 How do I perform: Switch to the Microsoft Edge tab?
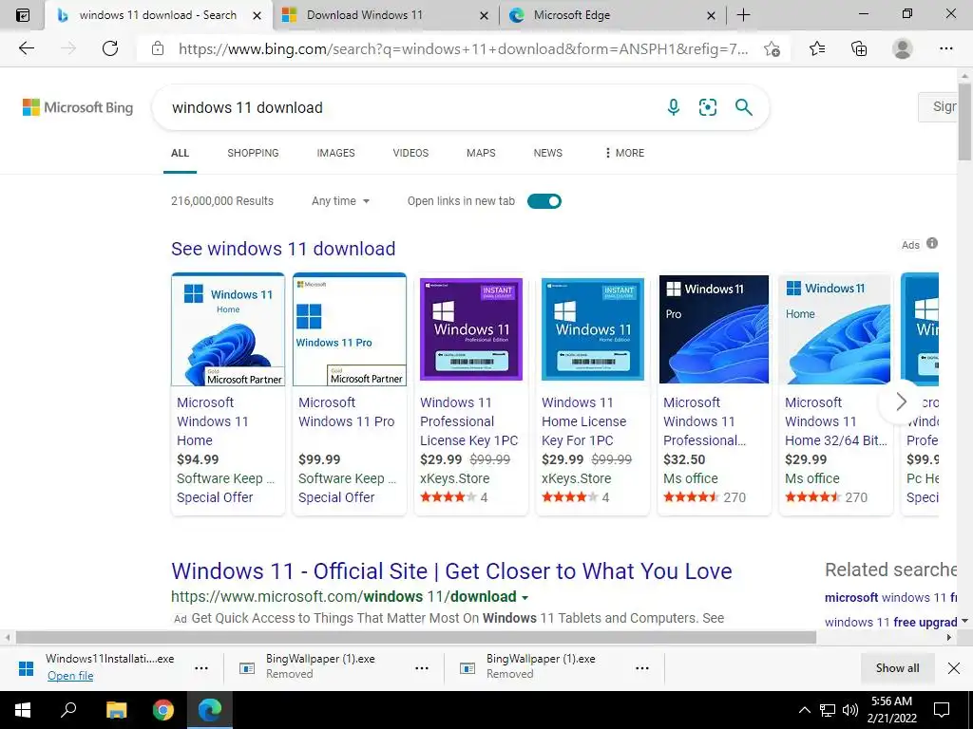point(572,15)
